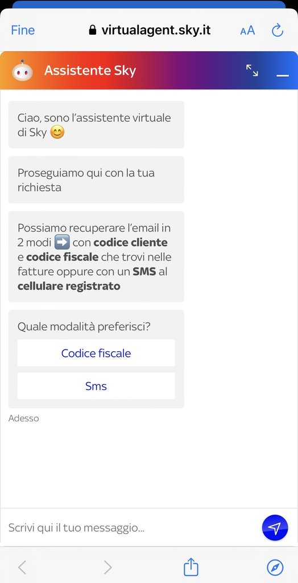Expand the chat with the fullscreen arrows icon
298x583 pixels.
click(x=252, y=70)
